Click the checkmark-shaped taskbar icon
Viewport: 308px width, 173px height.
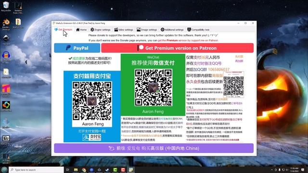pos(107,170)
